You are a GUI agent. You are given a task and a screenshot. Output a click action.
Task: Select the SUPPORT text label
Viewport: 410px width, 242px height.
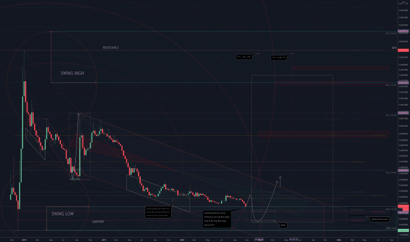click(x=98, y=222)
